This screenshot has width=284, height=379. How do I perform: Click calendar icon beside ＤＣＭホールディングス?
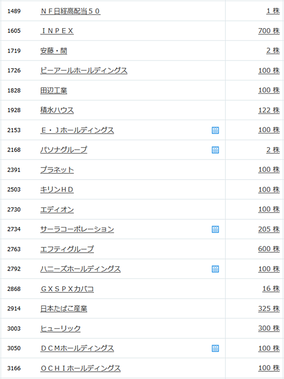(x=215, y=349)
